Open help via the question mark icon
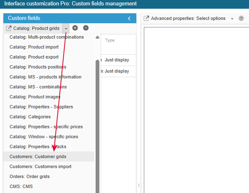Viewport: 249px width, 193px height. click(241, 18)
